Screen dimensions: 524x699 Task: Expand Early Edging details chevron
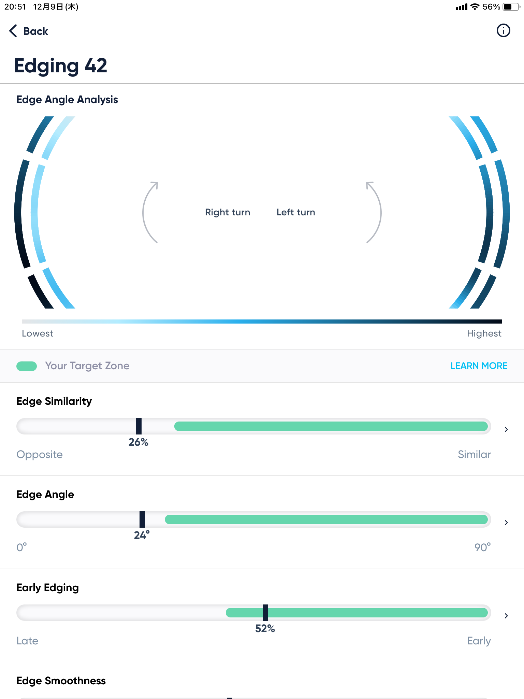pos(506,616)
